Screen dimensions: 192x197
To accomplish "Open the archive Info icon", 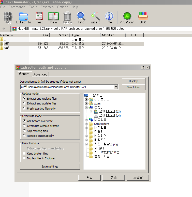I will tap(109, 16).
